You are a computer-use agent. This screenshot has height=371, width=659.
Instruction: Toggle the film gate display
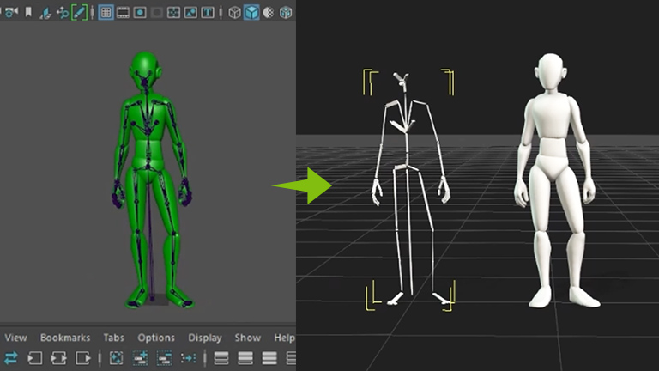click(x=124, y=12)
